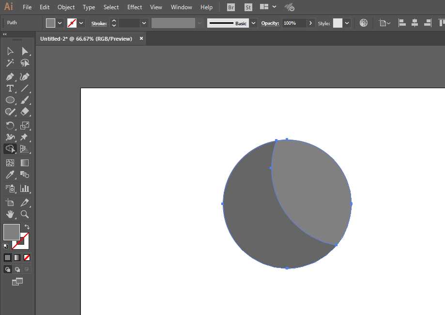Enable Gradient paint mode
Screen dimensions: 445x315
tap(17, 257)
